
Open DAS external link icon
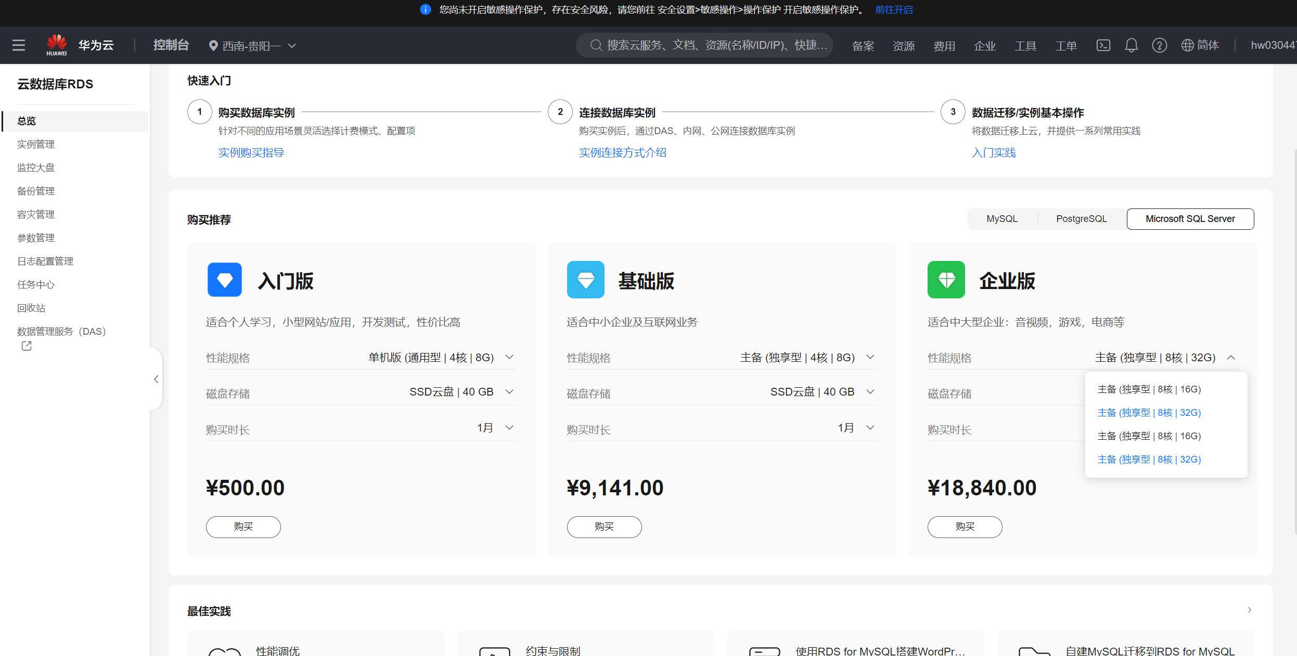(27, 346)
